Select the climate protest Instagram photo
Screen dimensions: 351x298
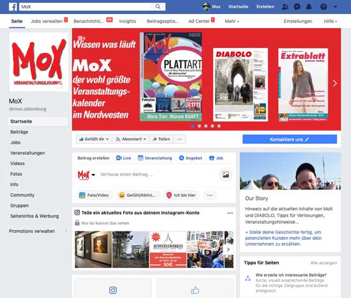pos(205,249)
